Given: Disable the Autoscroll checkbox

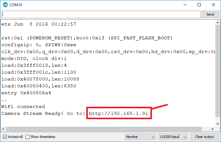Looking at the screenshot, I should point(5,137).
